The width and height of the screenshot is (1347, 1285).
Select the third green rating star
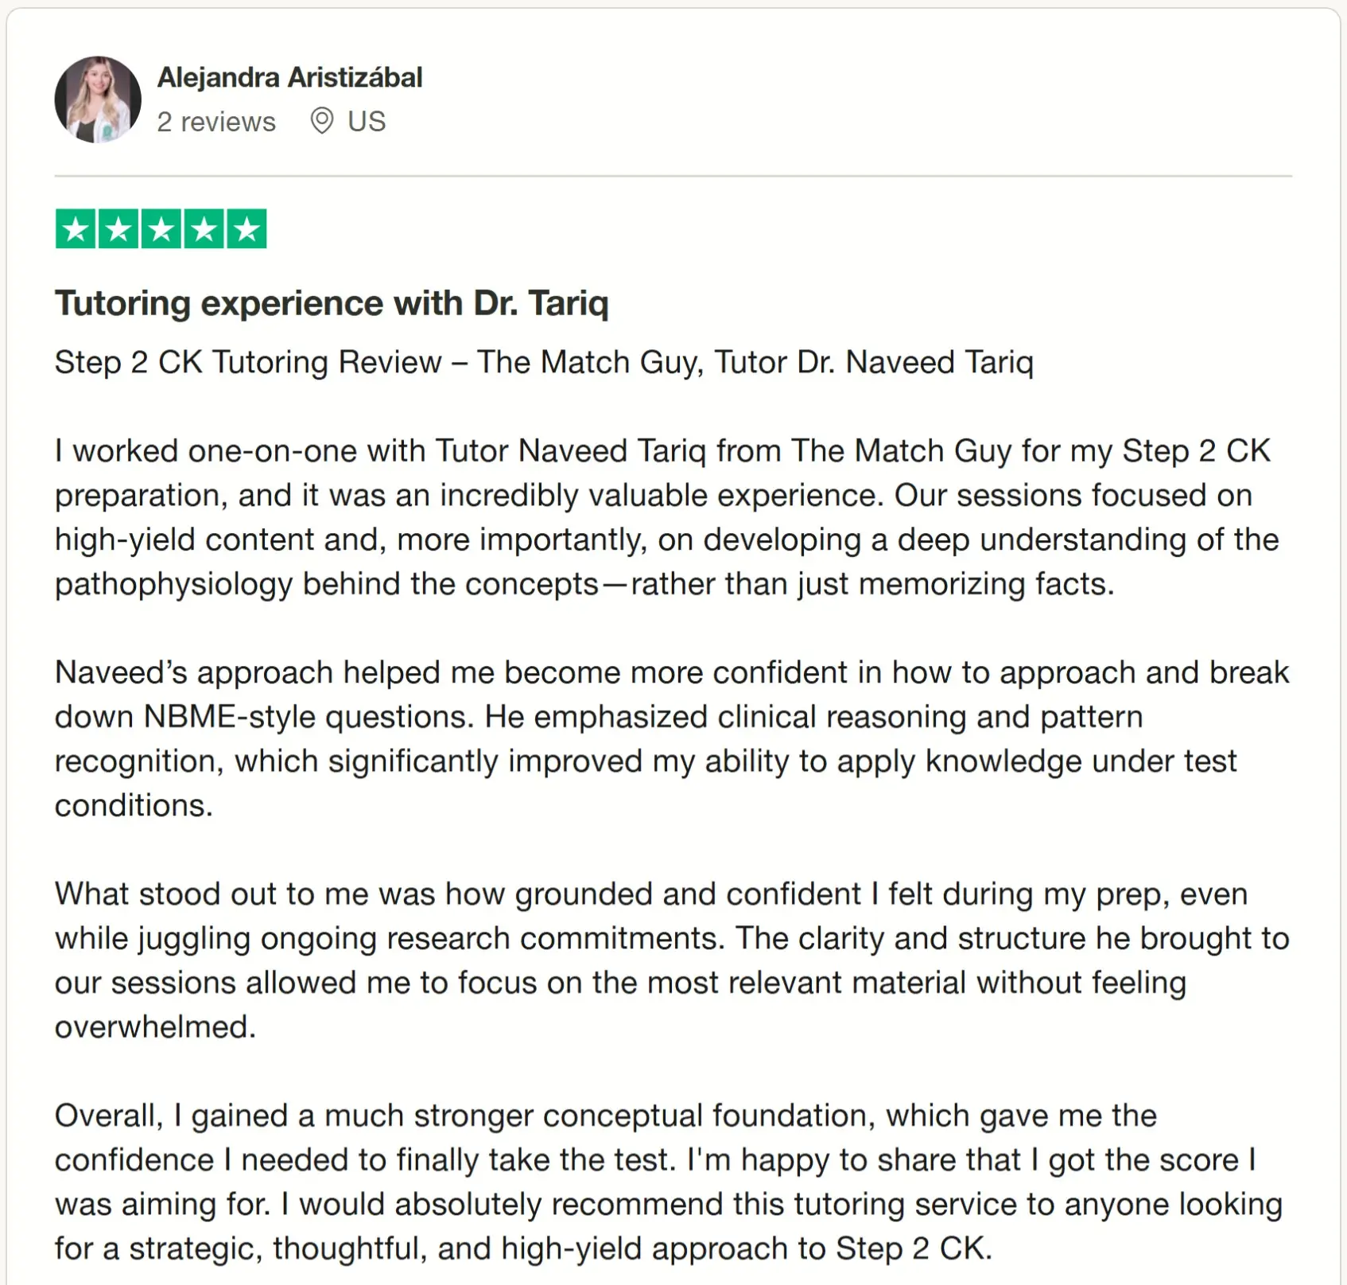tap(161, 229)
